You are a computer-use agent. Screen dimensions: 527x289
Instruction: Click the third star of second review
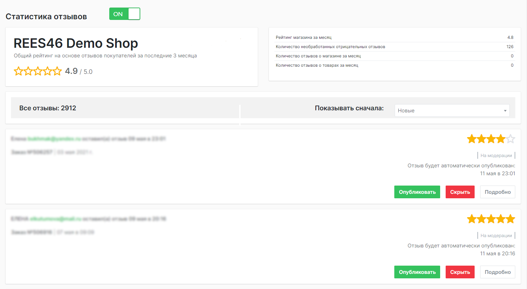point(491,219)
